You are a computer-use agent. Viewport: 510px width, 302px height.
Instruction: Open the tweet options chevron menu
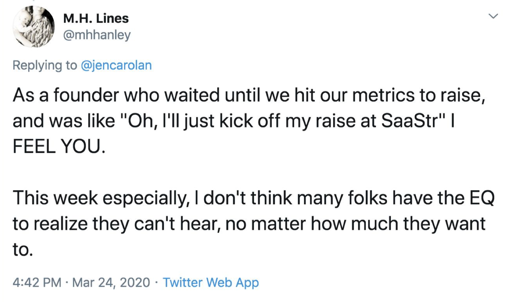pyautogui.click(x=493, y=16)
